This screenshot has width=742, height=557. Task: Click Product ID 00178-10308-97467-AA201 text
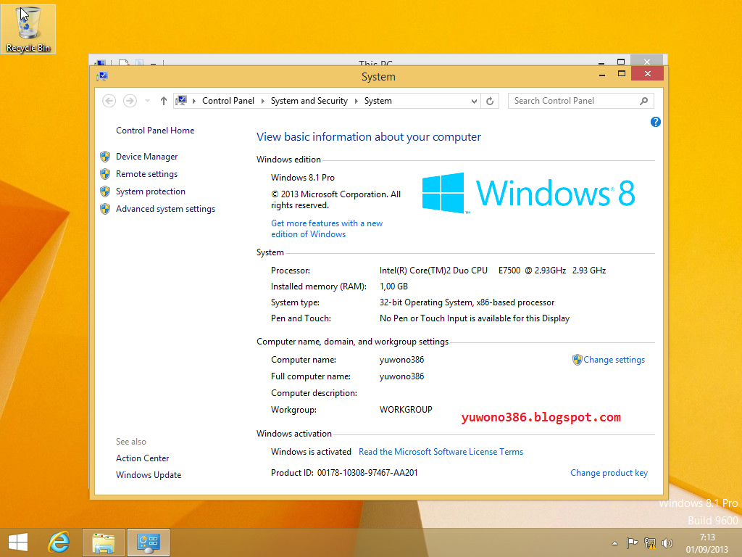(x=344, y=473)
